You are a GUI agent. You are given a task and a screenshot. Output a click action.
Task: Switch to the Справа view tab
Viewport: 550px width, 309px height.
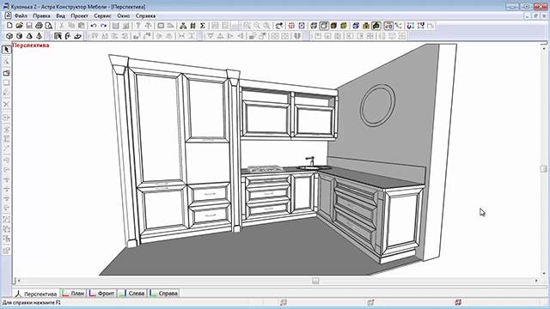164,294
